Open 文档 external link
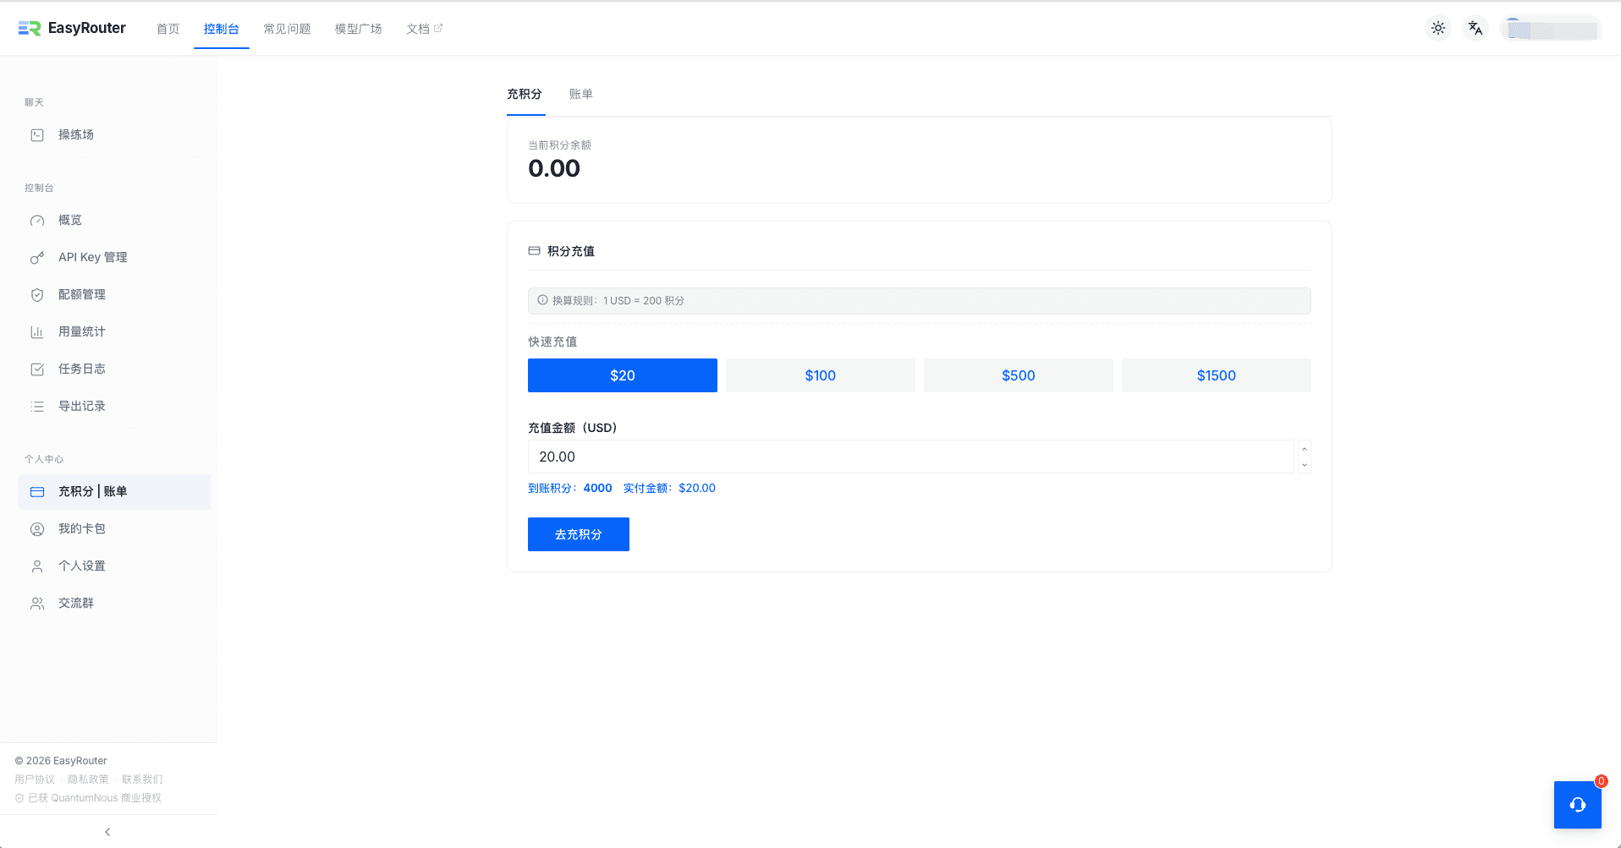Viewport: 1621px width, 848px height. tap(424, 29)
